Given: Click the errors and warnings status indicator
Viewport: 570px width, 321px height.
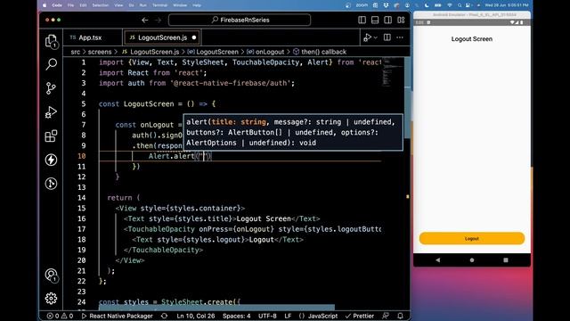Looking at the screenshot, I should (60, 316).
